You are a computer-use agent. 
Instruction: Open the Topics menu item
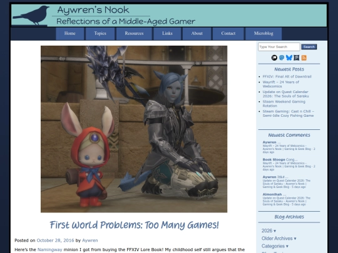click(x=100, y=34)
